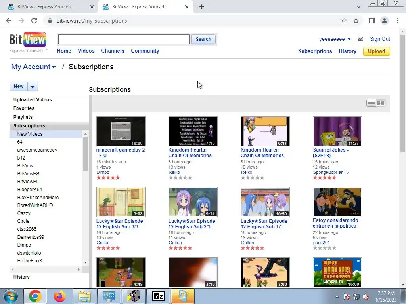Click star rating under minecraft gameplay

point(108,178)
